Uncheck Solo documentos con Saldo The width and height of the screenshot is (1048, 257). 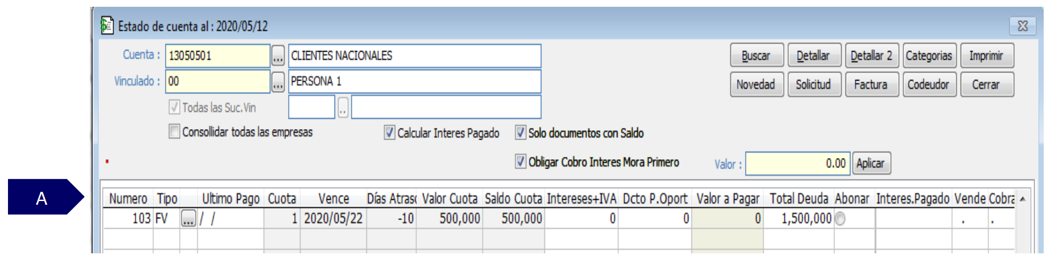click(520, 133)
